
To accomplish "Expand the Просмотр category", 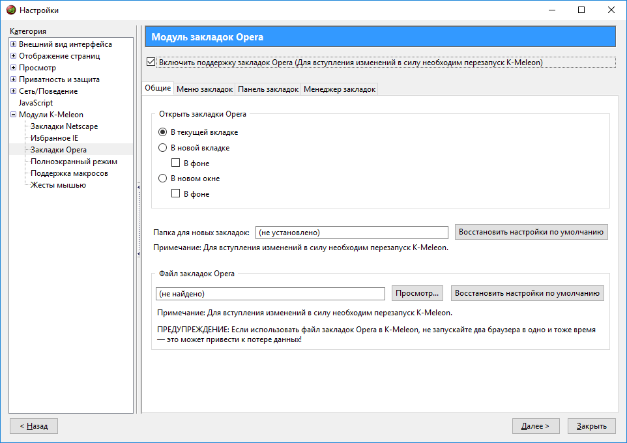I will coord(13,67).
